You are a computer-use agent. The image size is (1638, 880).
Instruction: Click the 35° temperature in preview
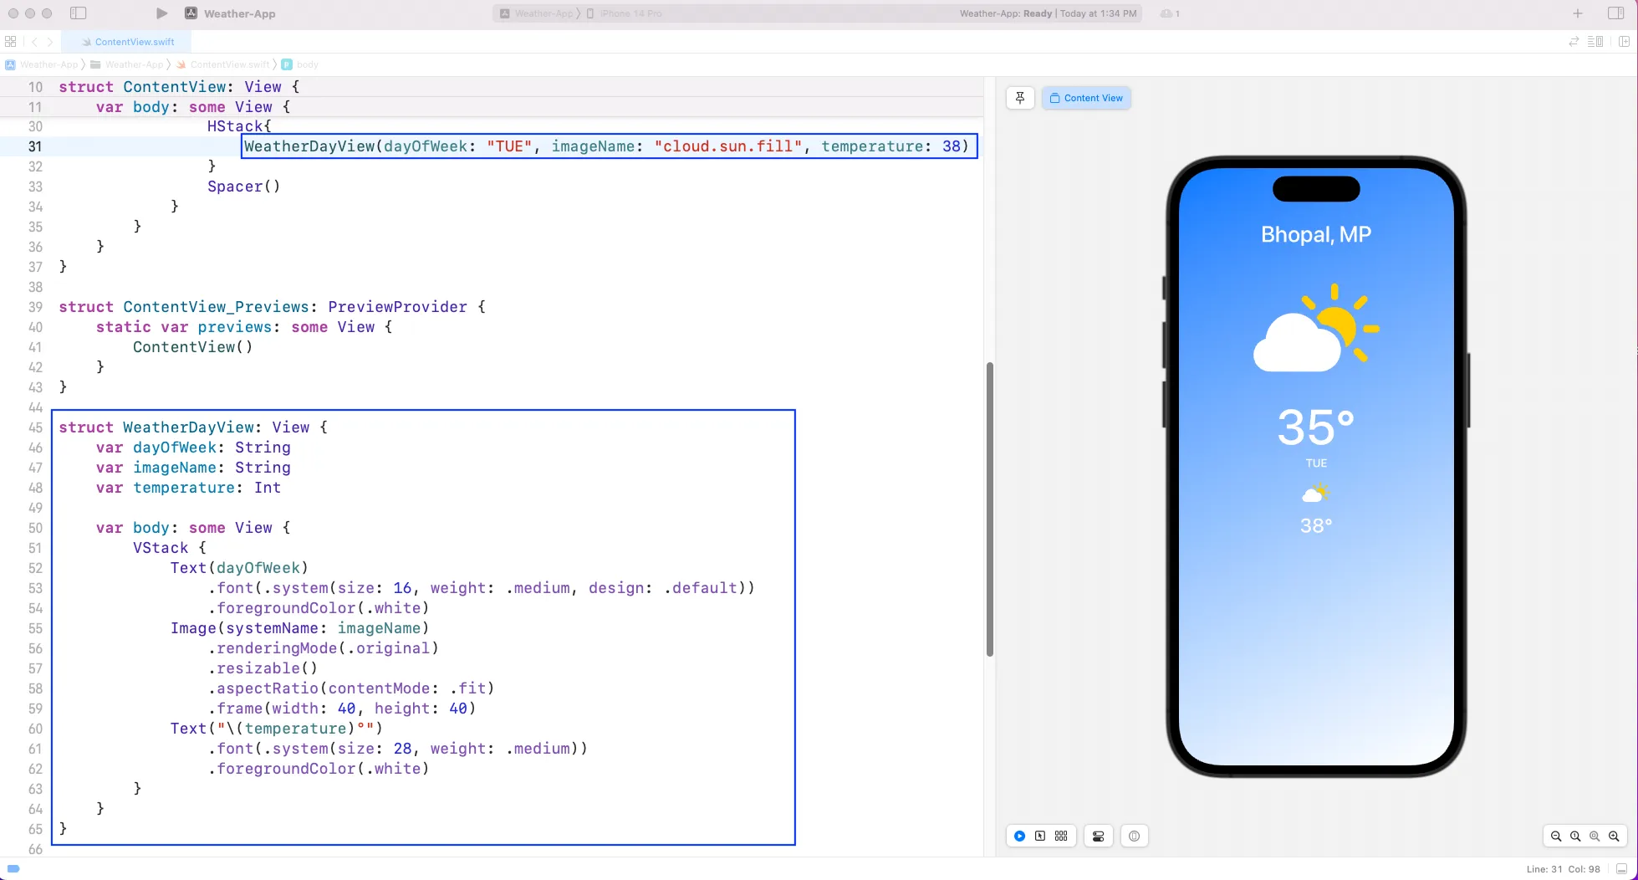1316,427
